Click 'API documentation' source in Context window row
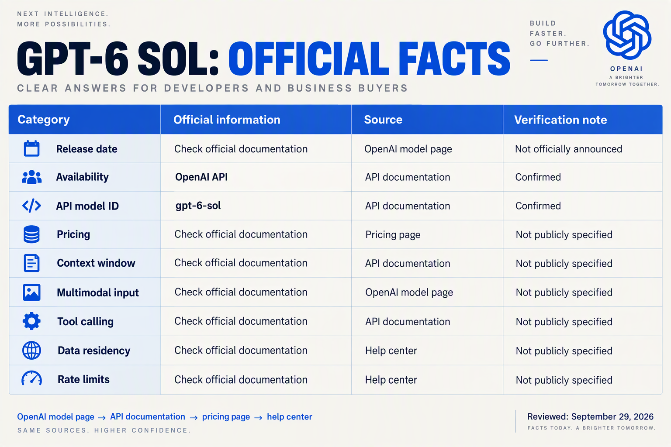The width and height of the screenshot is (671, 447). click(x=408, y=263)
